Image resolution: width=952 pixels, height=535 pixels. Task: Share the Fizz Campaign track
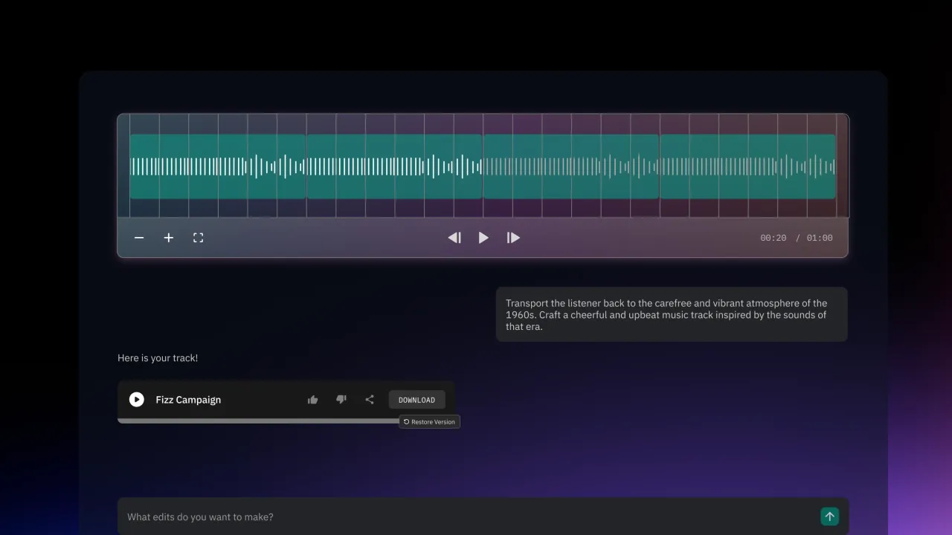pyautogui.click(x=370, y=400)
